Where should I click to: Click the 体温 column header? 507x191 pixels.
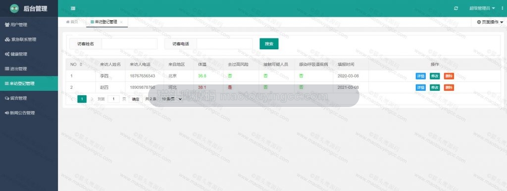(202, 65)
